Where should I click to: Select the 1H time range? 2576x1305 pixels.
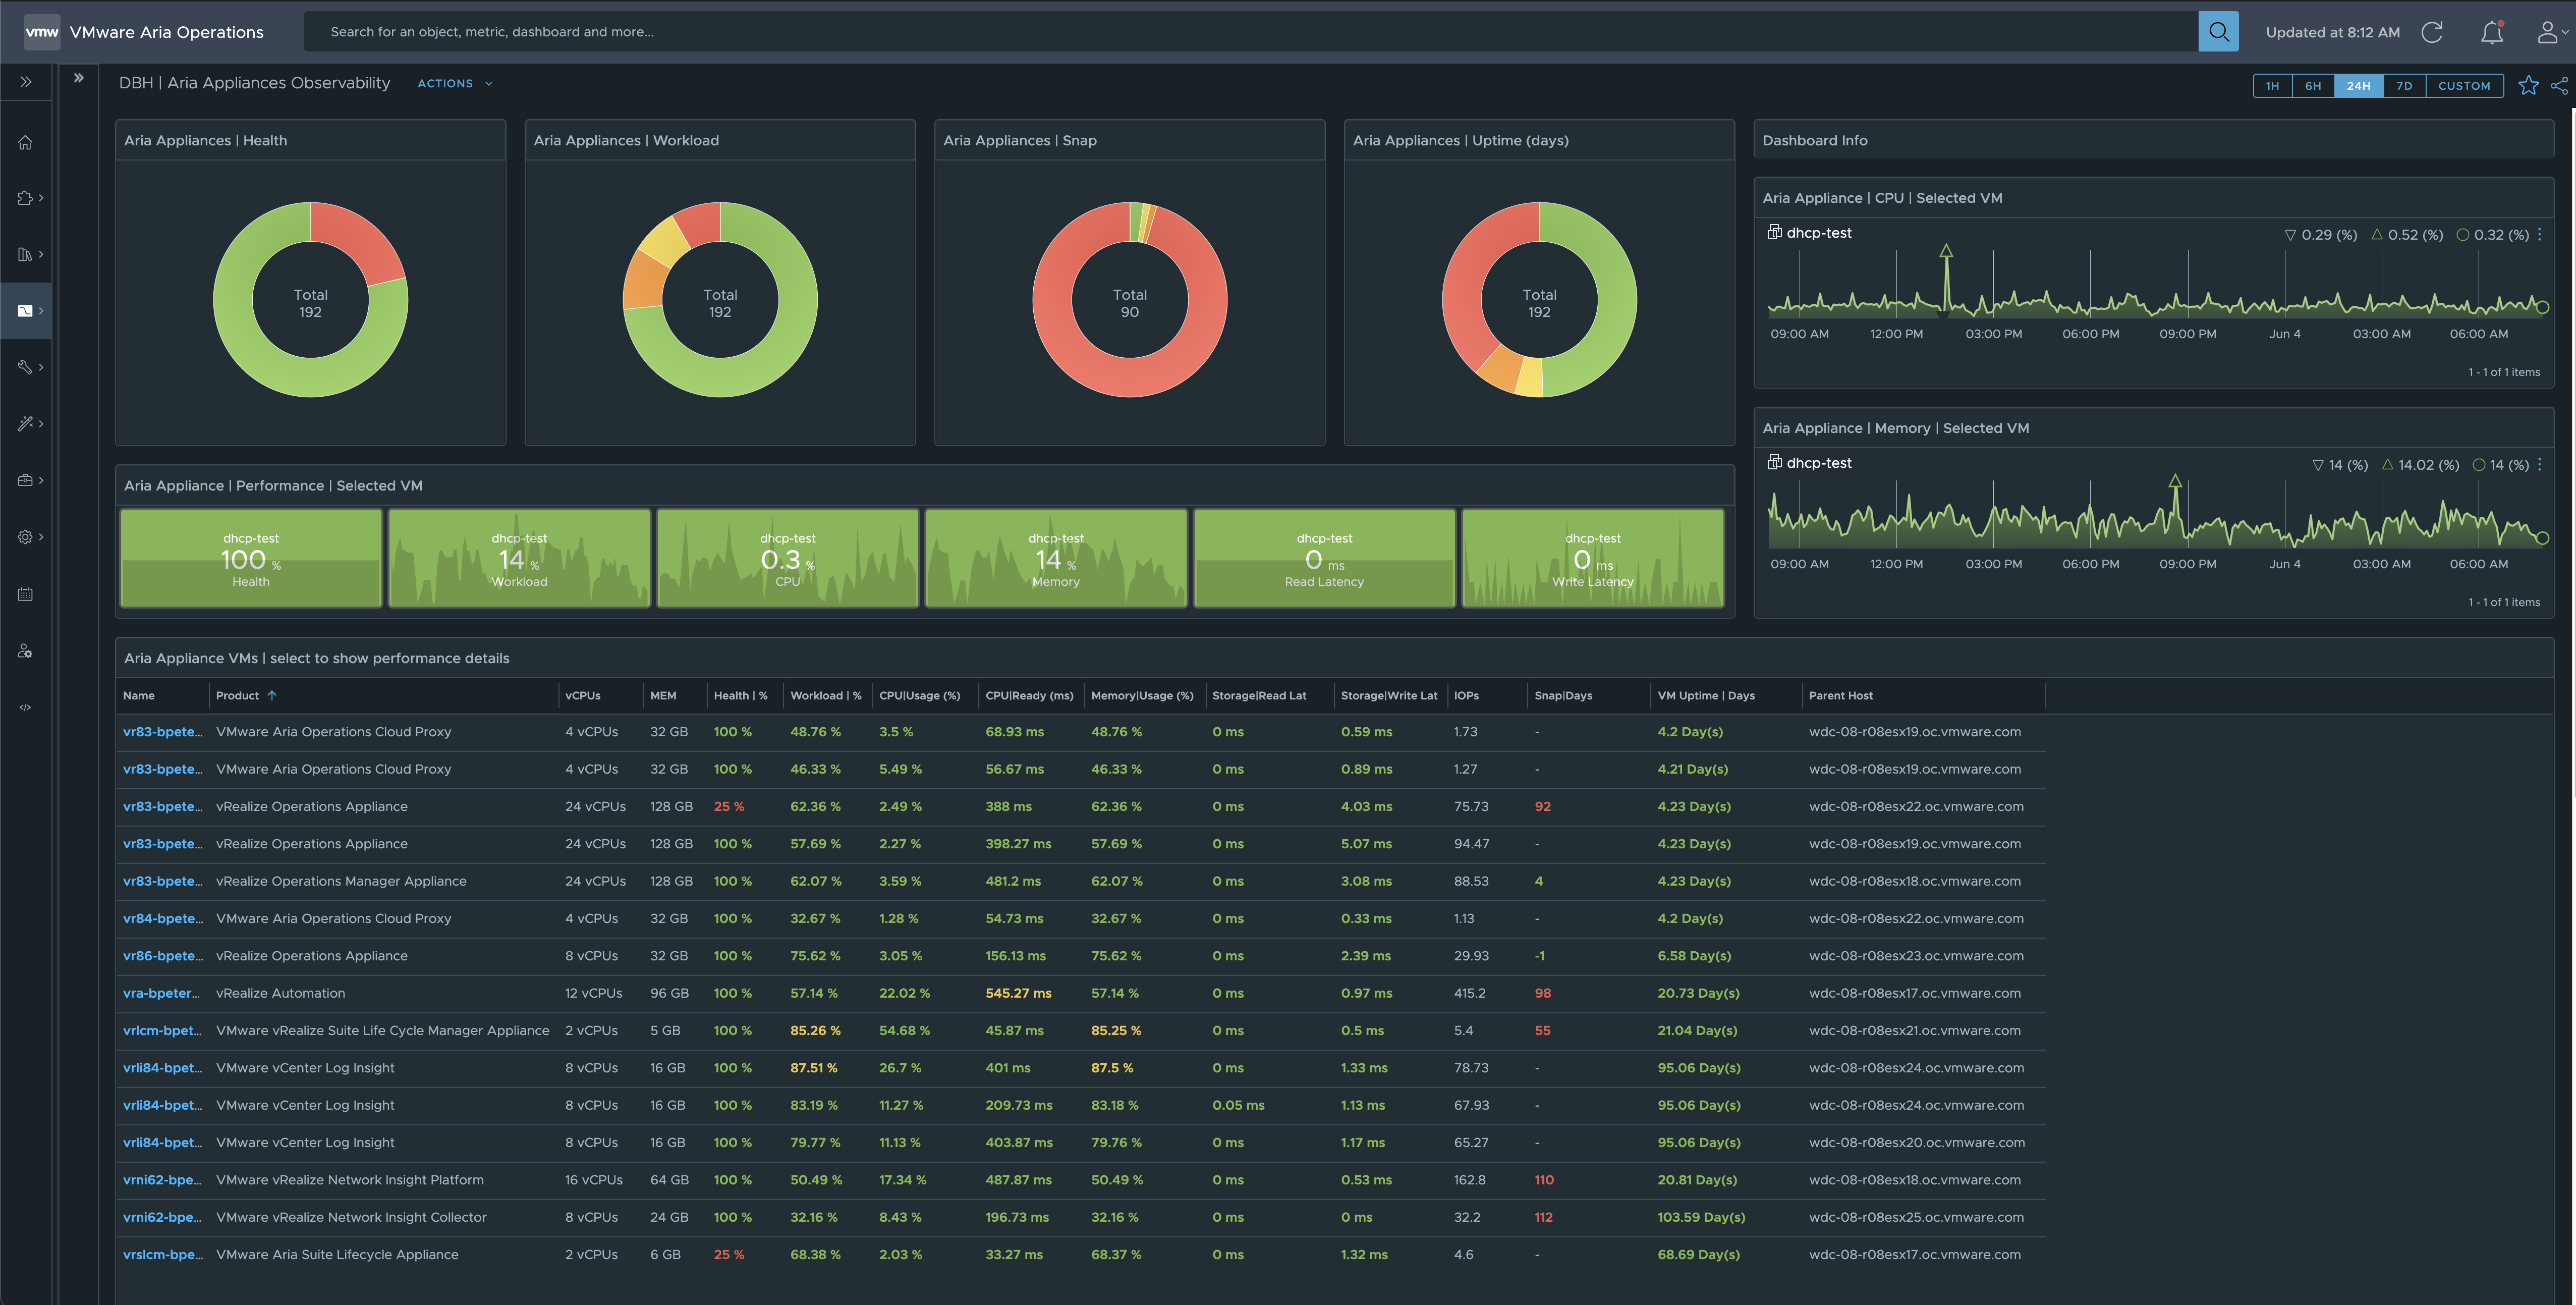2272,86
